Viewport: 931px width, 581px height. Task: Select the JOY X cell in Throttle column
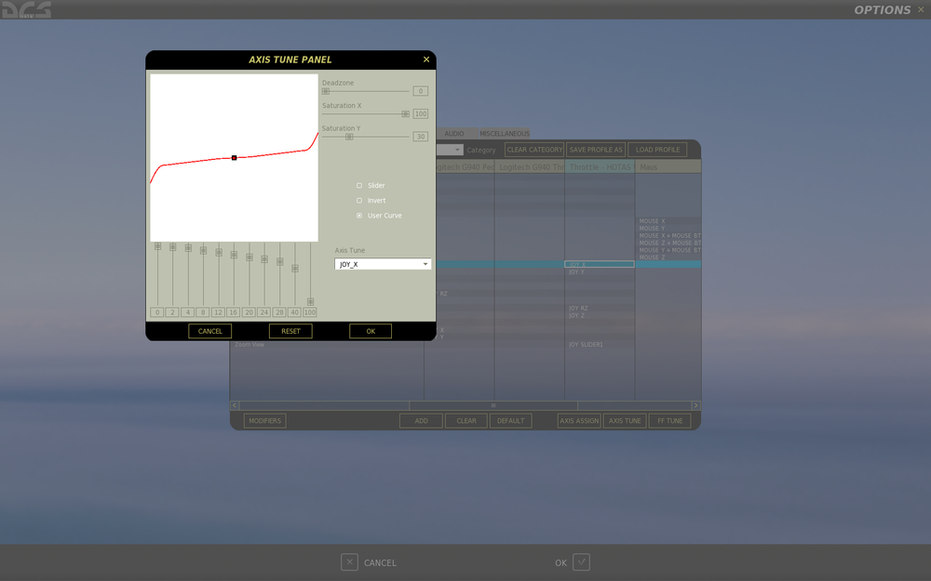(600, 264)
